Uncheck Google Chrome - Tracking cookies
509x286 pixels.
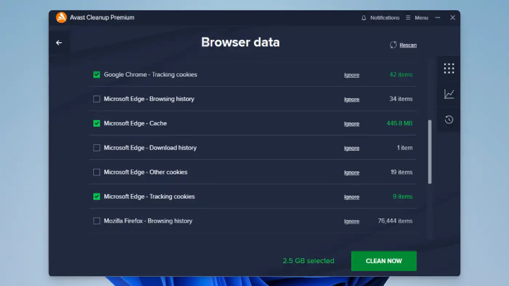pyautogui.click(x=96, y=74)
